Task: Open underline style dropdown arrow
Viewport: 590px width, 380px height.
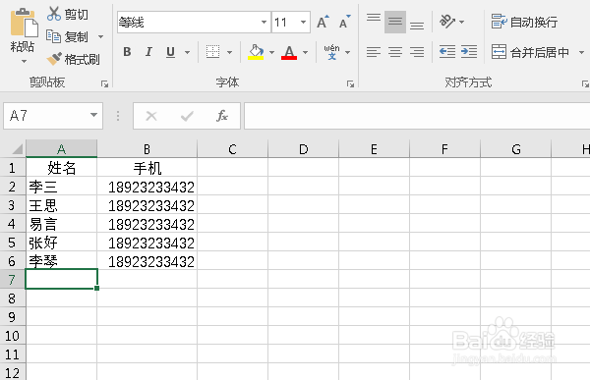Action: (187, 52)
